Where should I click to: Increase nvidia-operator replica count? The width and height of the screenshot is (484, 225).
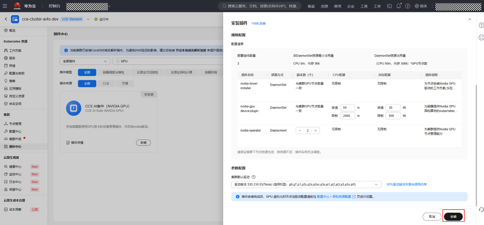[315, 131]
